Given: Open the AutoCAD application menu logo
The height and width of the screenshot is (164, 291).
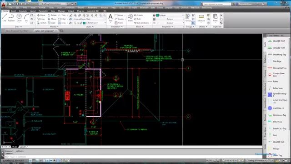Looking at the screenshot, I should click(x=3, y=5).
